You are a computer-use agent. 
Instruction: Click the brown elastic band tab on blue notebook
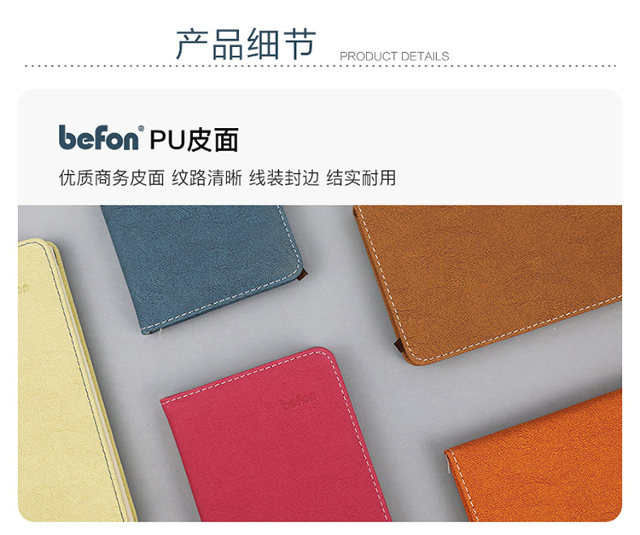pos(302,276)
